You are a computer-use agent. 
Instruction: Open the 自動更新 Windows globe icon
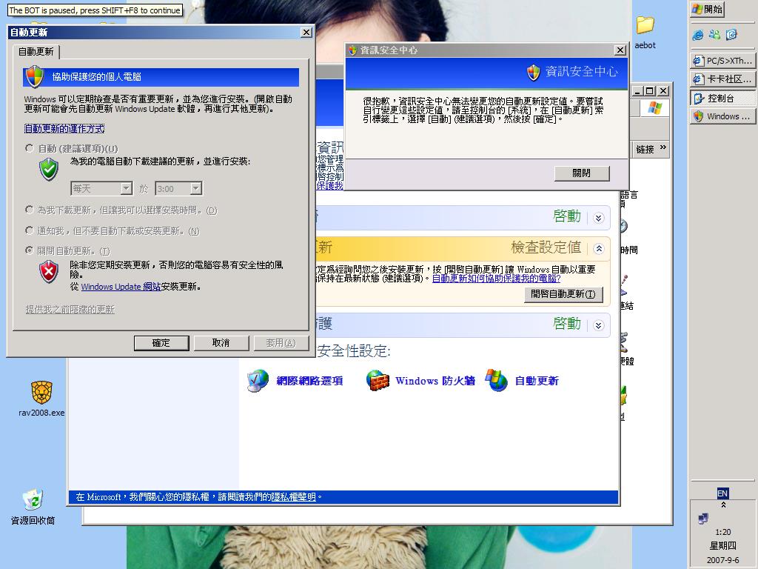click(497, 381)
